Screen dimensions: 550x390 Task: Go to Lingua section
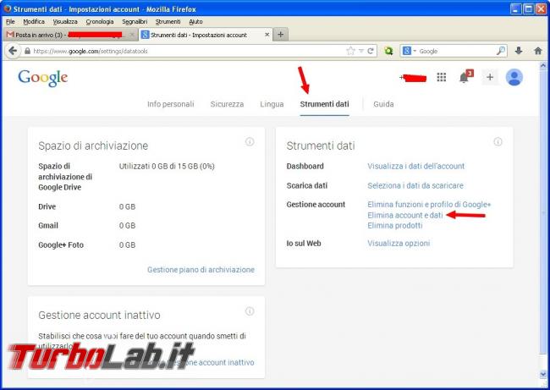click(272, 104)
